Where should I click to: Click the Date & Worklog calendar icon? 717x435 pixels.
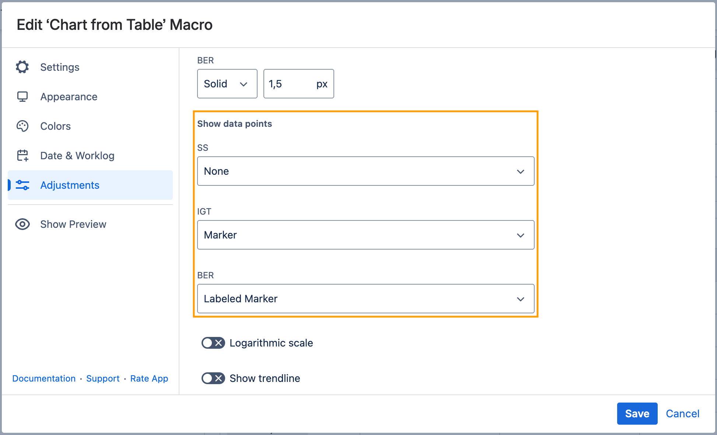click(x=22, y=156)
